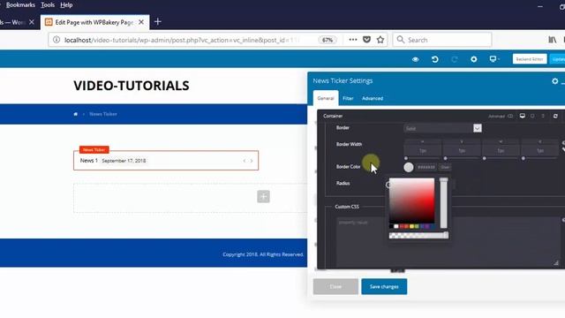Select the white preset swatch in color picker
Screen dimensions: 565x318
point(396,226)
